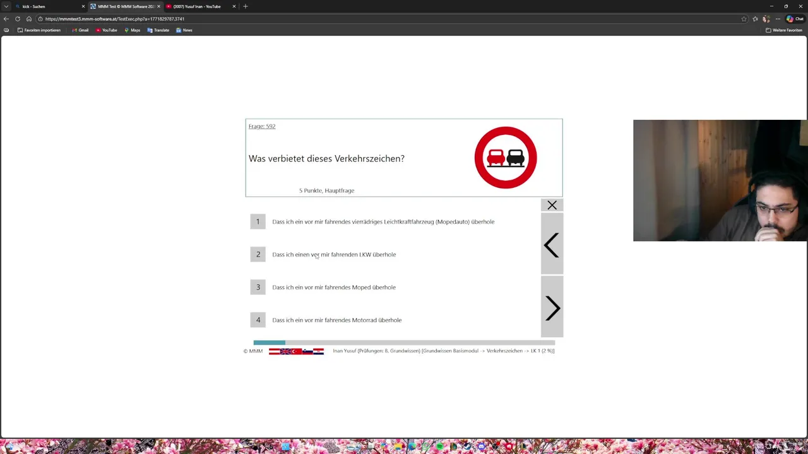
Task: Switch language to British flag (English)
Action: 285,351
